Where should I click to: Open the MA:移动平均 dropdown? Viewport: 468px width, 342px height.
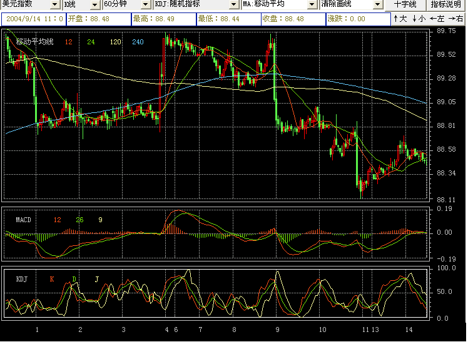311,5
